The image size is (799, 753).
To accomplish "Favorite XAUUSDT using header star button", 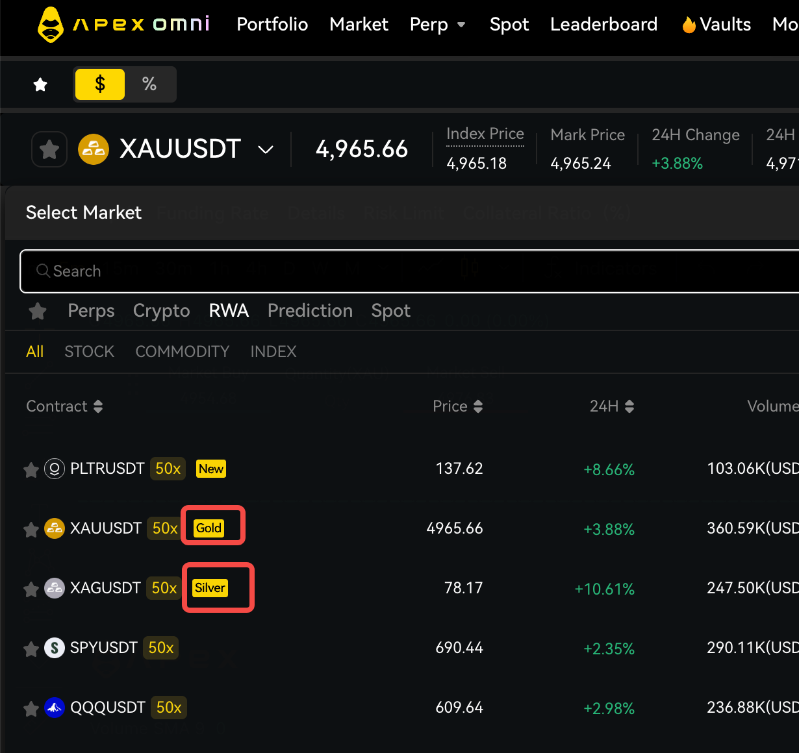I will pos(49,149).
